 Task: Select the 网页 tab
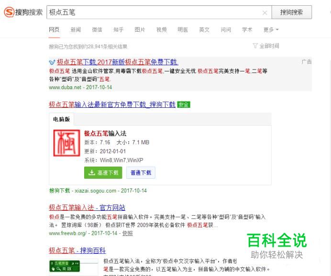coord(54,30)
